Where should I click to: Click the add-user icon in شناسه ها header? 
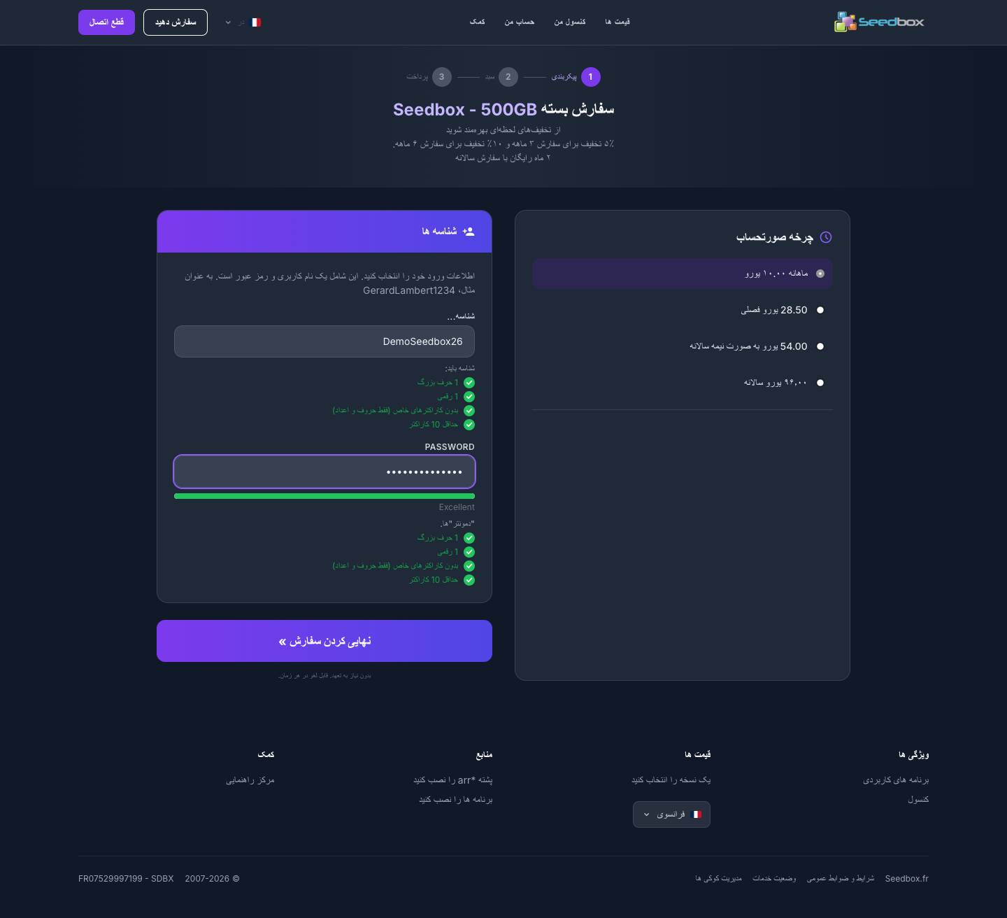[x=469, y=232]
